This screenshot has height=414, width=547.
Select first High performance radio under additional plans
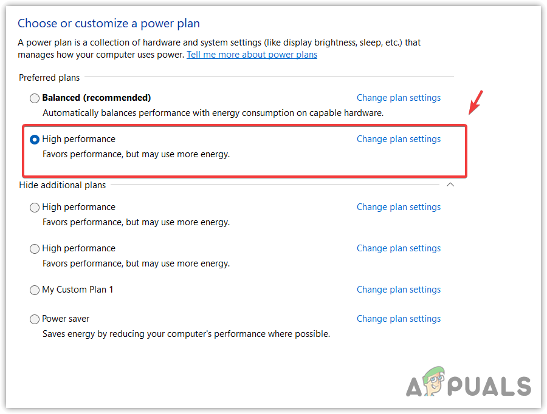click(x=35, y=207)
